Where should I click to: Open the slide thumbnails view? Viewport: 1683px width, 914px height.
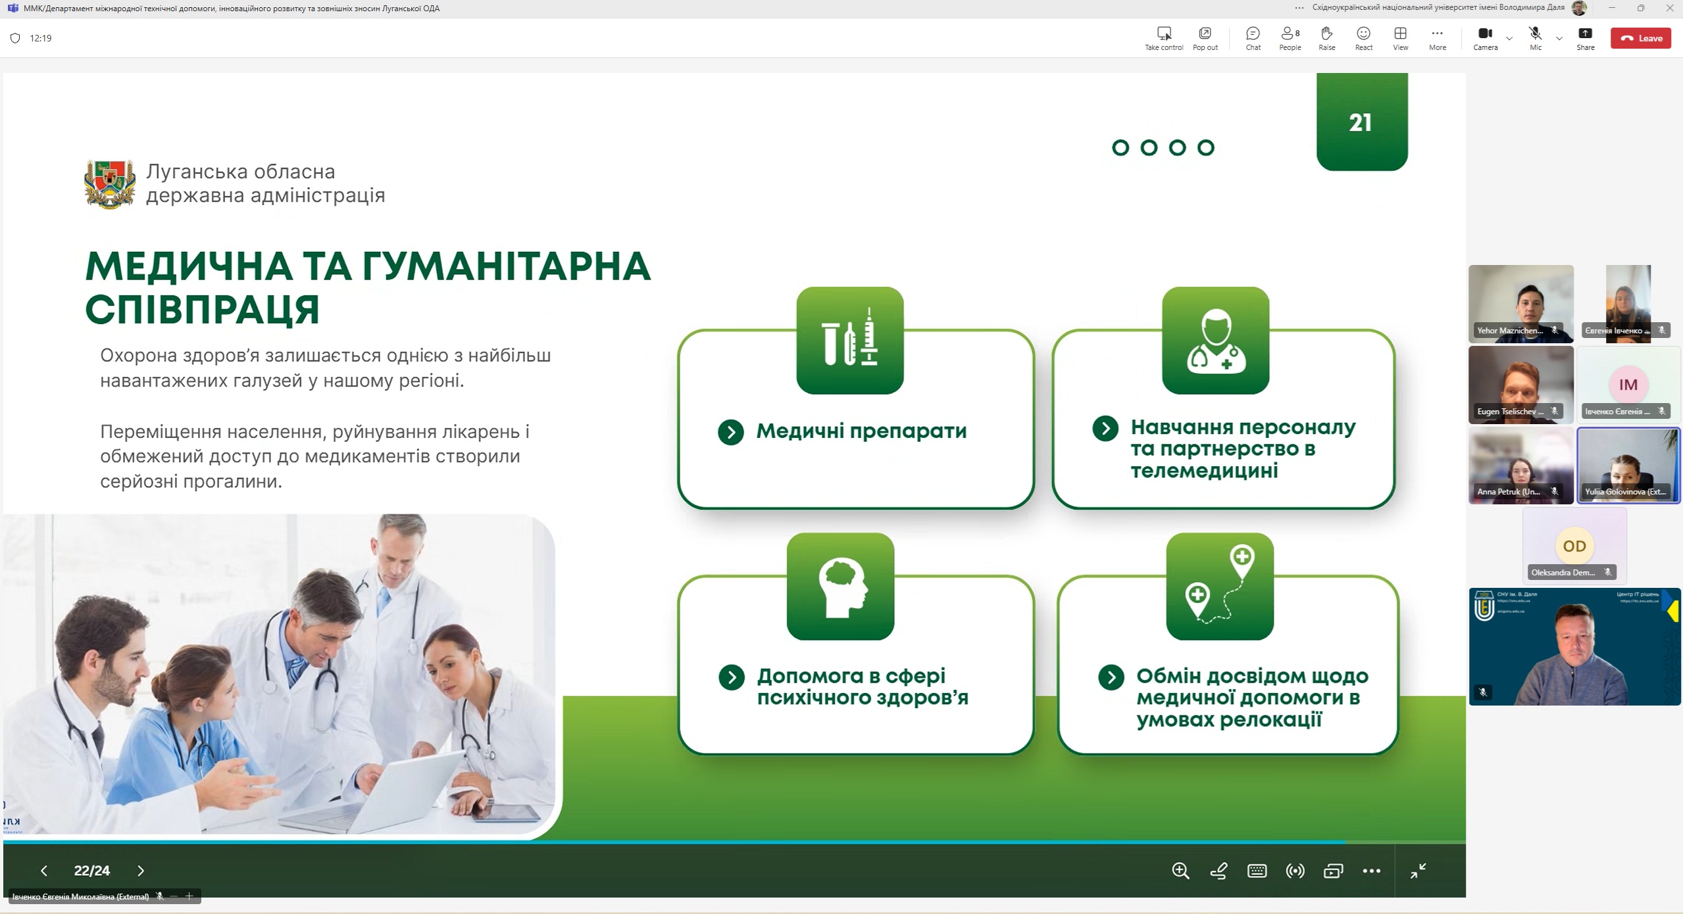click(x=1333, y=870)
